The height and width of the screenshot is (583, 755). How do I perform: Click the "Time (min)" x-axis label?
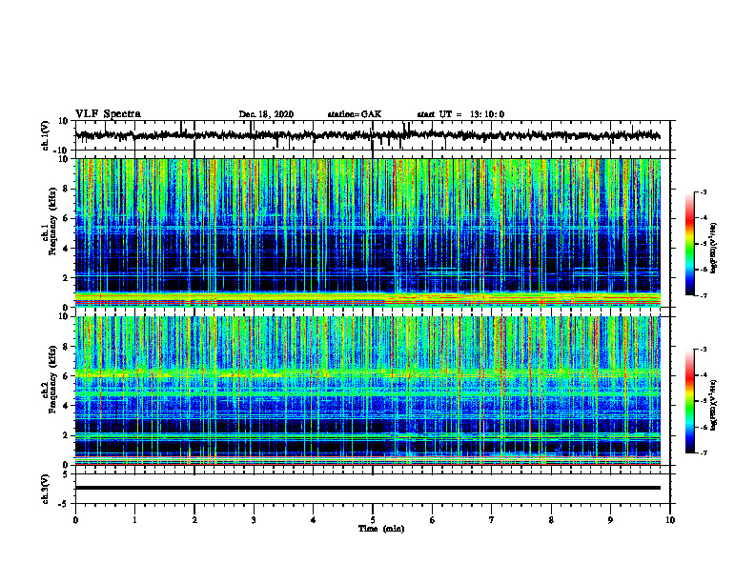coord(381,529)
